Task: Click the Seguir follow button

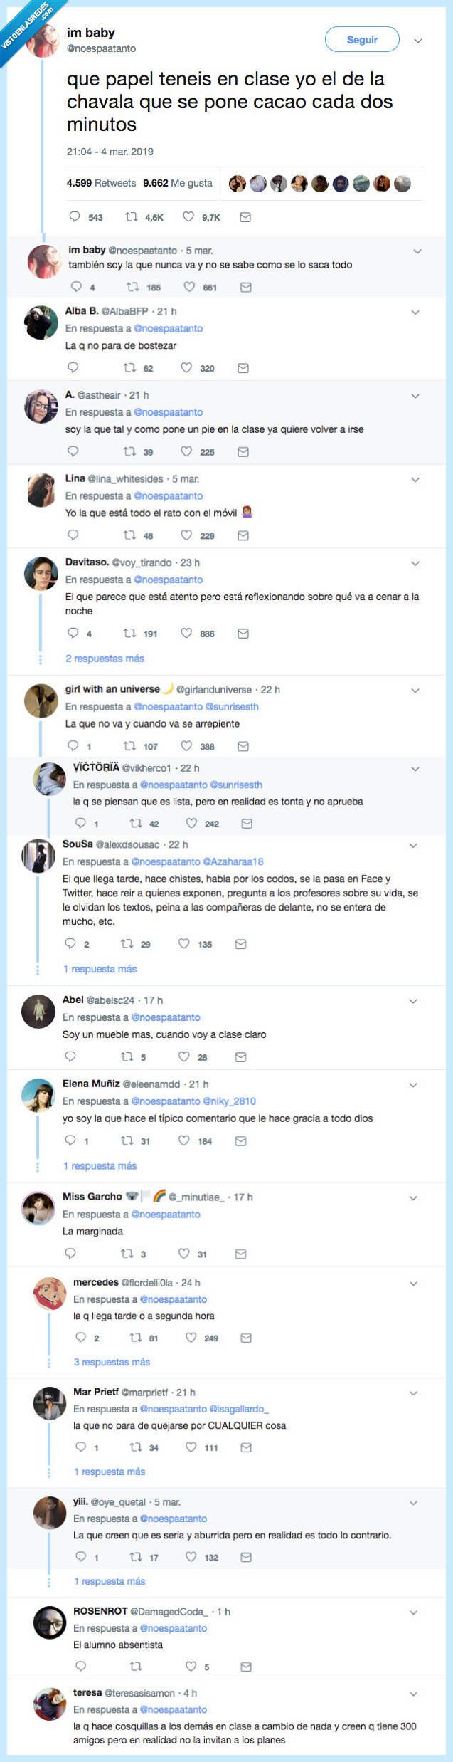Action: (361, 40)
